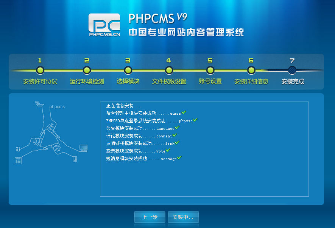Select step 1 circle 安装许可协议

(x=40, y=70)
